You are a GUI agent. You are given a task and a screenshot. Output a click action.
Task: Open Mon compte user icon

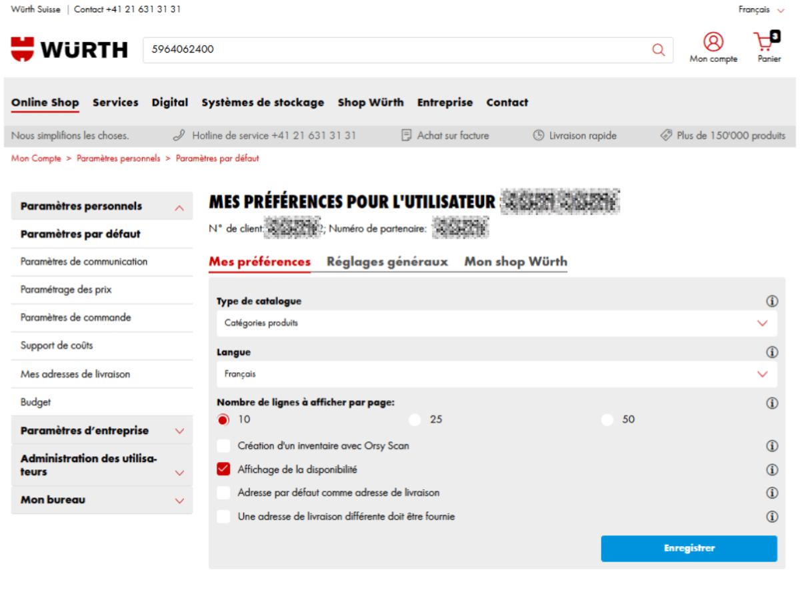coord(713,42)
